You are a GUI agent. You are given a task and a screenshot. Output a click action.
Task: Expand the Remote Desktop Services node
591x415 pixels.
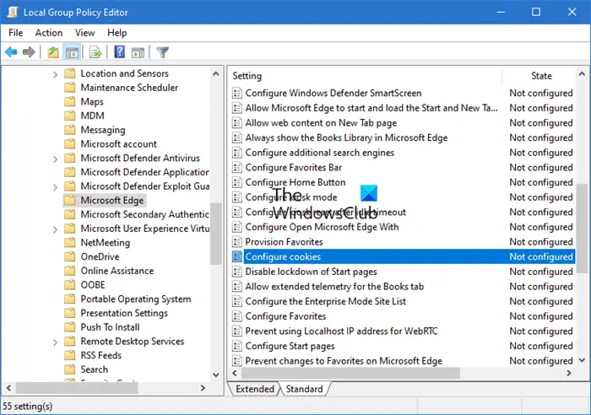point(55,342)
